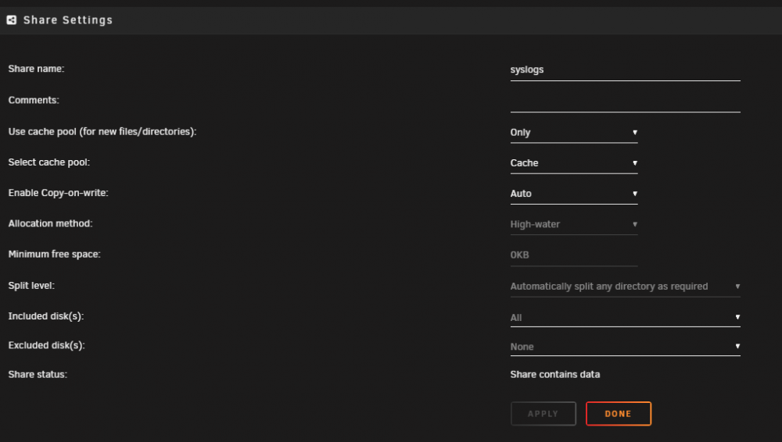Click the 'Share name:' label
The image size is (782, 442).
(37, 69)
